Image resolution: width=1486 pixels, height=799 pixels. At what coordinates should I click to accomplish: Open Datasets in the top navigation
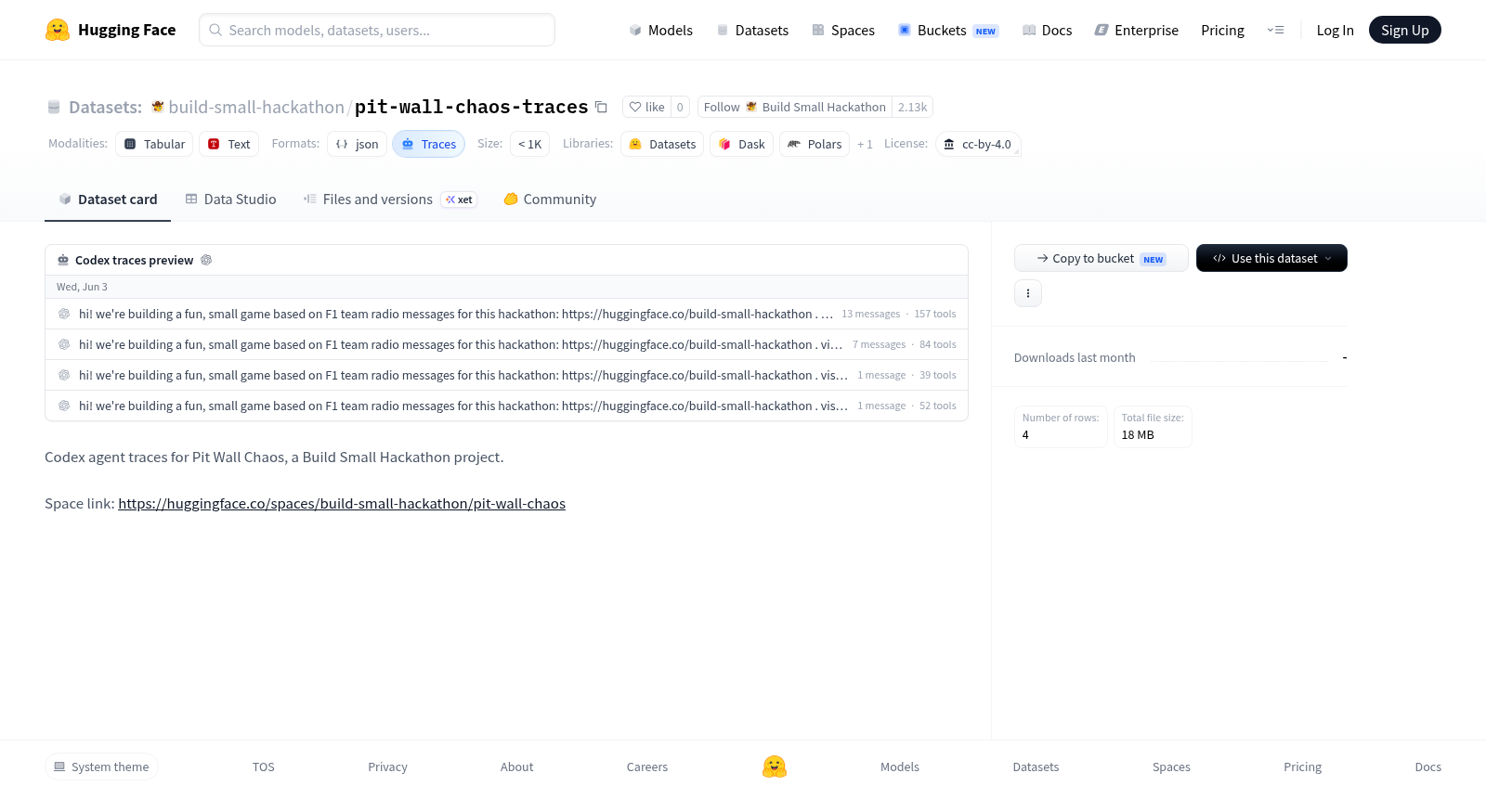(x=752, y=31)
